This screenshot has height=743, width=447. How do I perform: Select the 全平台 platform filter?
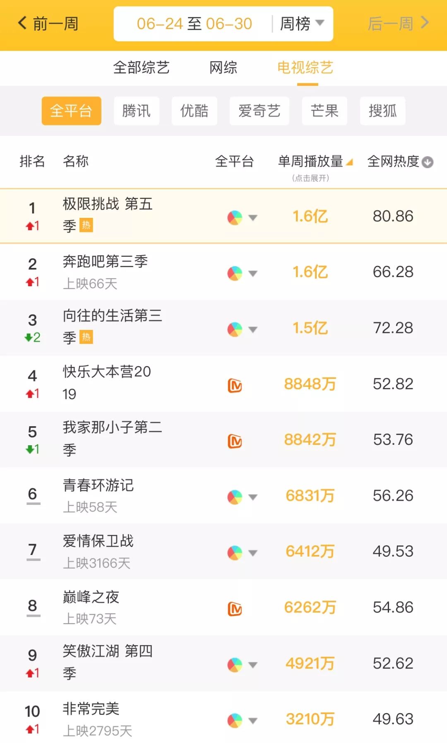pyautogui.click(x=71, y=111)
